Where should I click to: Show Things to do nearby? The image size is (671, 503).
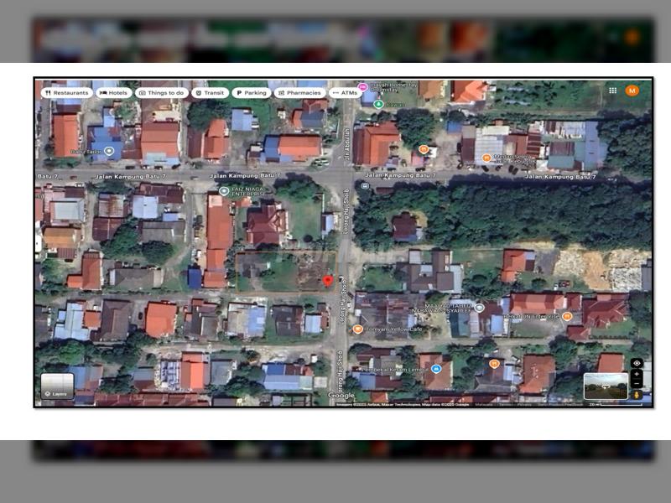pyautogui.click(x=161, y=93)
